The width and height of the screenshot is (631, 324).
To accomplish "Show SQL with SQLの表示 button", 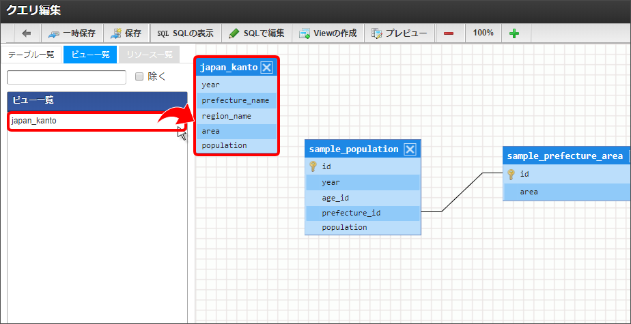I will tap(186, 33).
